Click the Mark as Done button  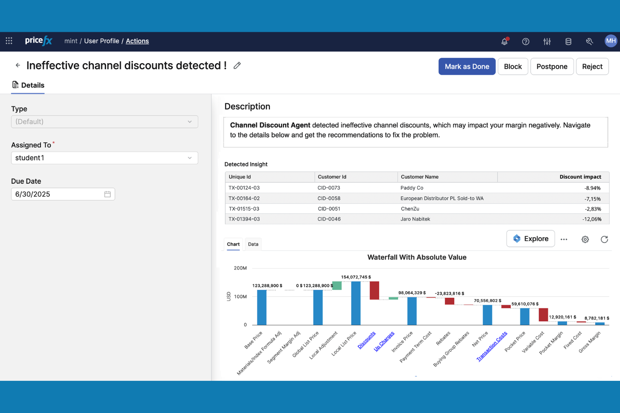point(467,67)
